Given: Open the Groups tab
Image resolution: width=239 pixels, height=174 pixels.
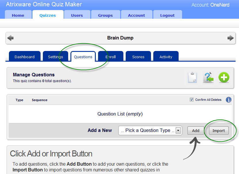Looking at the screenshot, I should point(106,15).
